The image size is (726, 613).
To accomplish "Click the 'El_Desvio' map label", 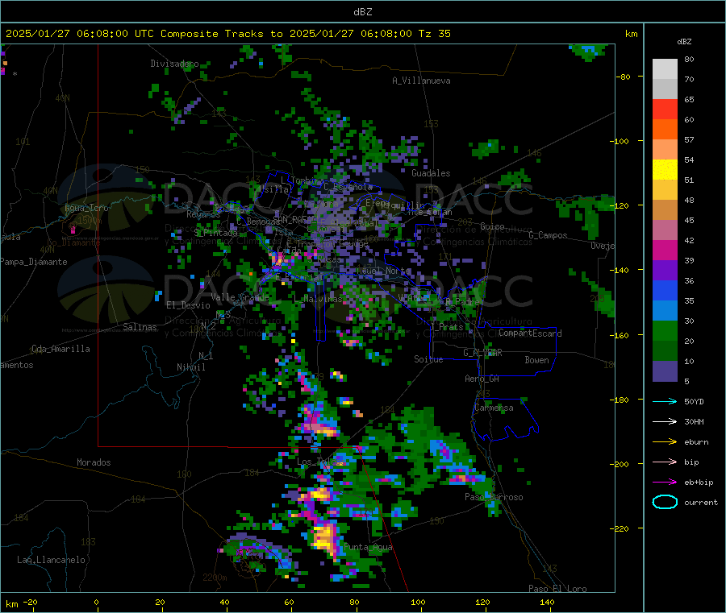I will [188, 305].
